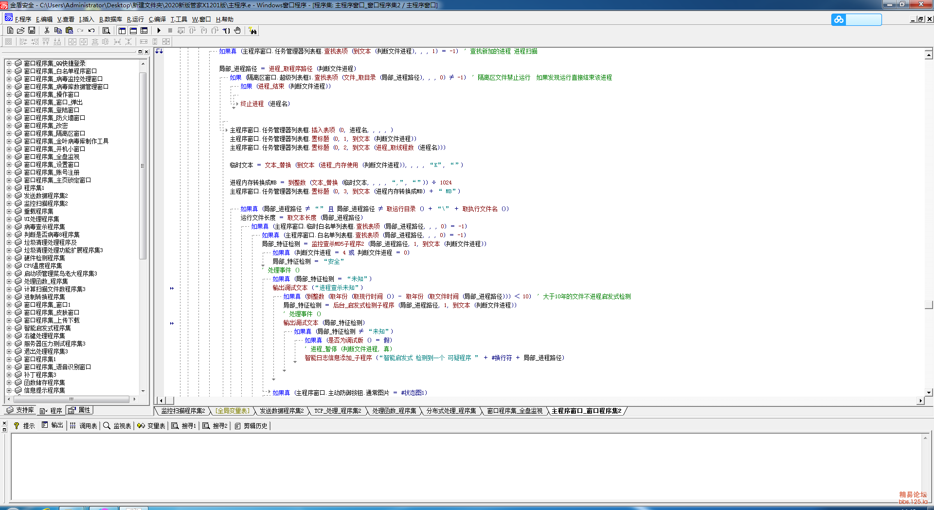Open the E.编辑 menu
The image size is (934, 510).
[x=44, y=19]
